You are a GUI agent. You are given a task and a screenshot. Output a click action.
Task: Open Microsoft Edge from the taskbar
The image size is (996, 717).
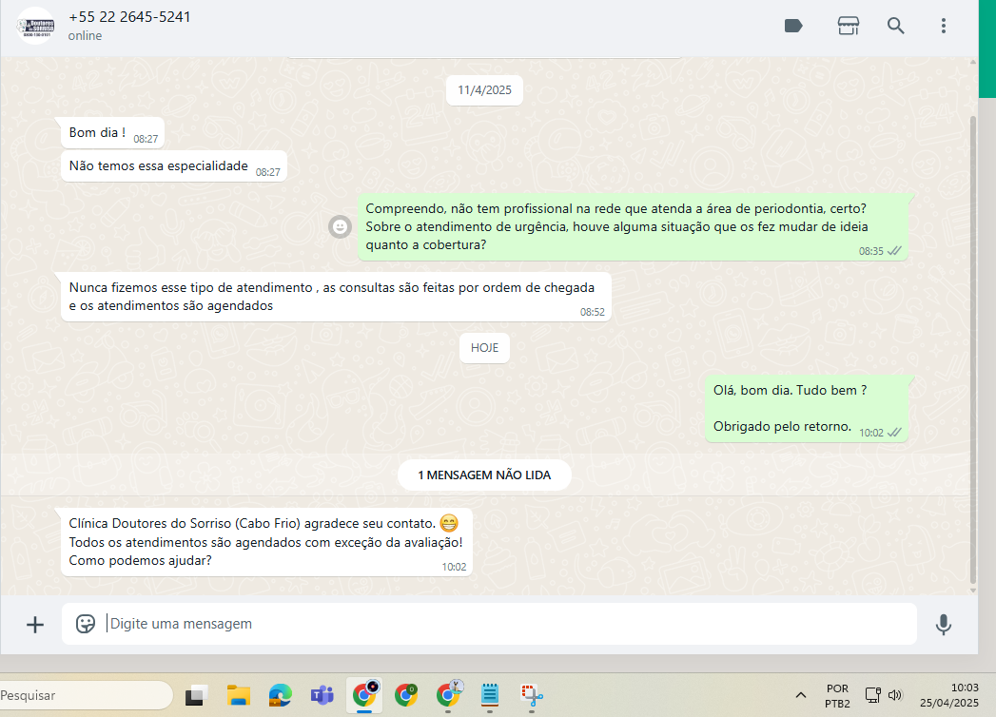pyautogui.click(x=280, y=695)
